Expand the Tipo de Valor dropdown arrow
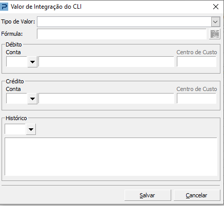The width and height of the screenshot is (224, 206). point(215,22)
